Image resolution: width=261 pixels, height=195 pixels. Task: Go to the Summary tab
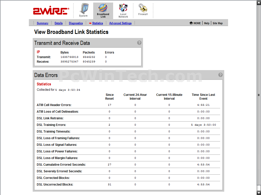tap(42, 23)
